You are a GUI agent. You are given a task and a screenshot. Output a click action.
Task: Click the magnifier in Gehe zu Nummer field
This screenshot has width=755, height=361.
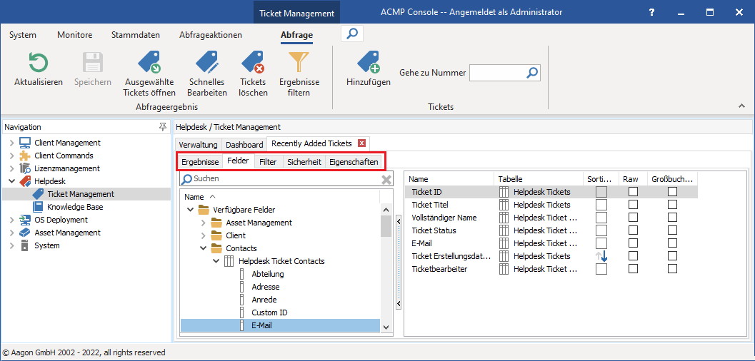pyautogui.click(x=532, y=73)
